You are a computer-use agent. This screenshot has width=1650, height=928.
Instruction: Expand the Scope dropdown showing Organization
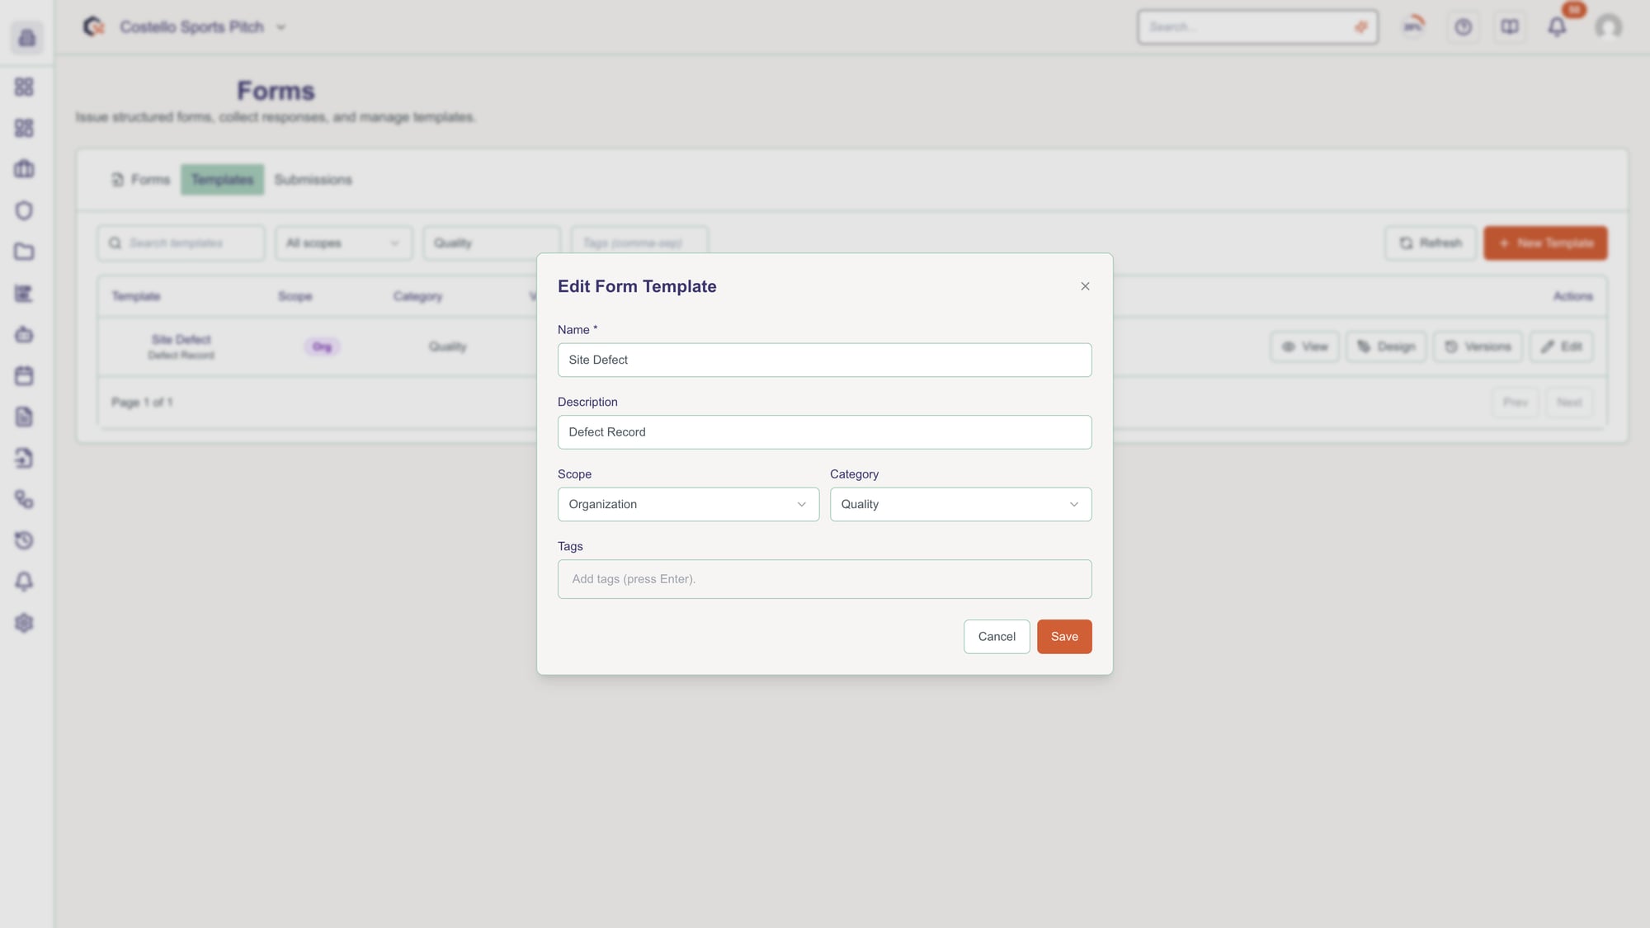[688, 504]
